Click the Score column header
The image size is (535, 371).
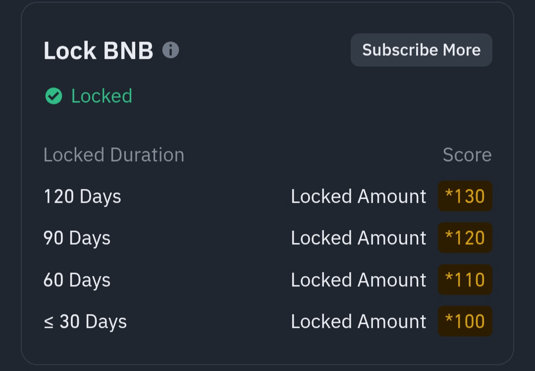tap(467, 155)
